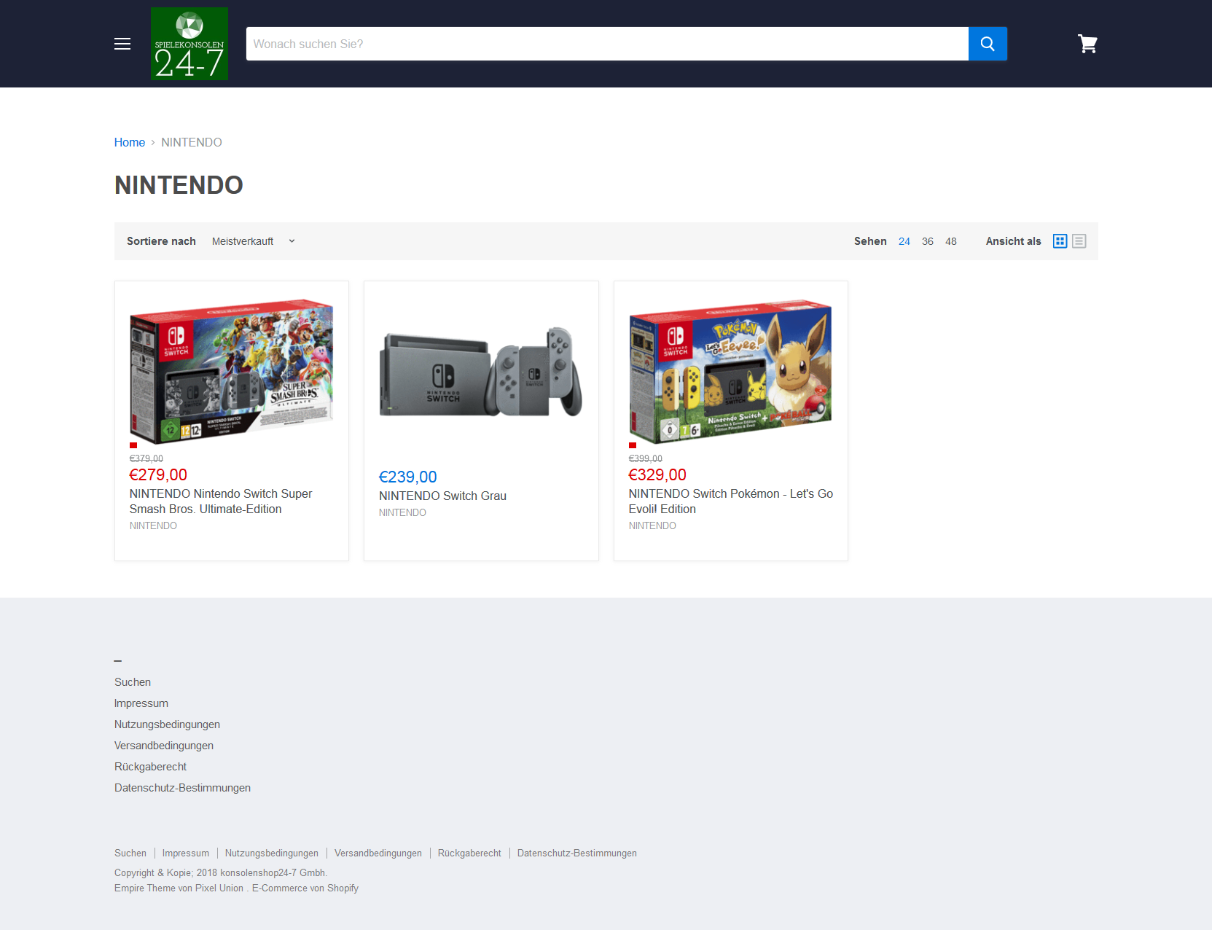Click the €279,00 sale price

158,474
